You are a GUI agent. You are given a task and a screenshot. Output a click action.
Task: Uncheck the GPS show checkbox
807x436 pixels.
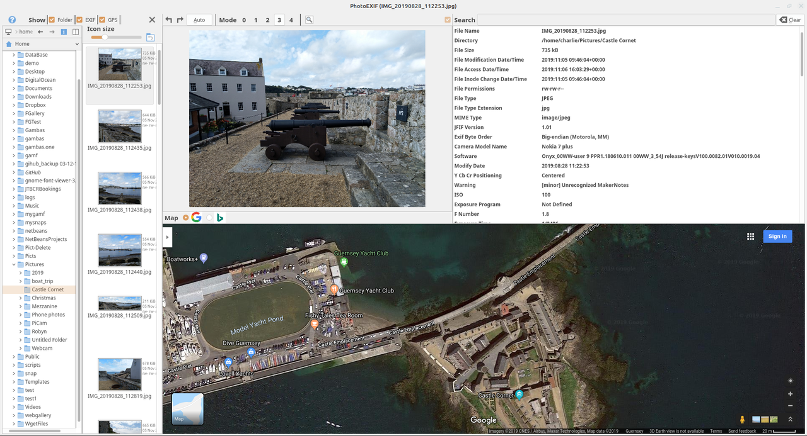click(102, 20)
